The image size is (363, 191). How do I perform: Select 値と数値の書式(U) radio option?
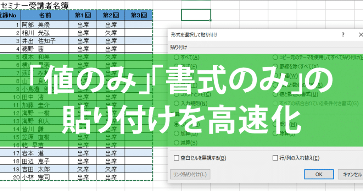click(x=295, y=94)
